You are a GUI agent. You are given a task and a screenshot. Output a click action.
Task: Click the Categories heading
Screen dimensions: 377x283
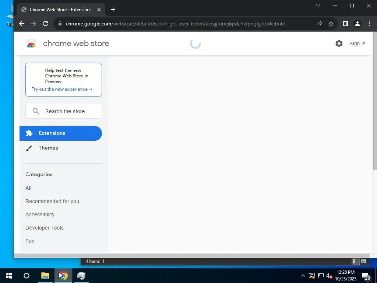coord(39,174)
